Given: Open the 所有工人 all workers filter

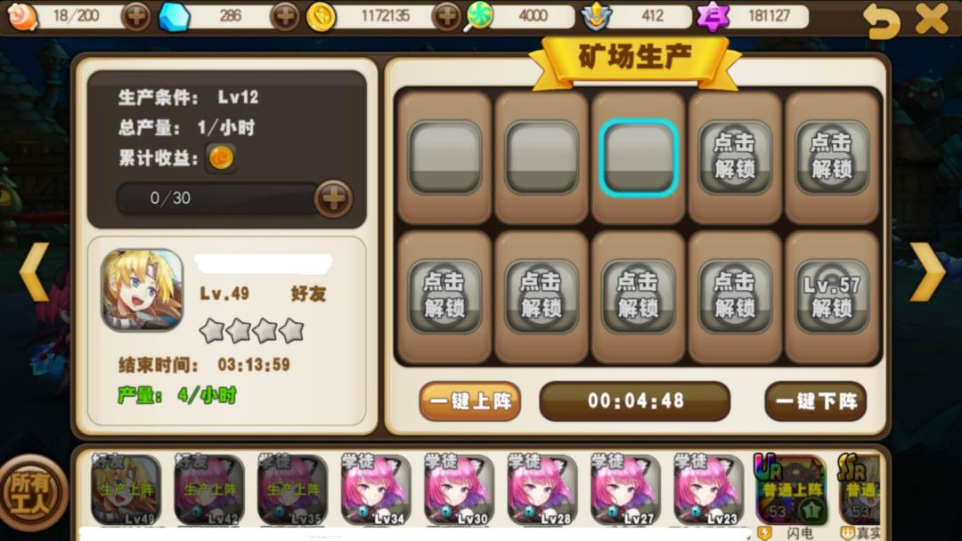Looking at the screenshot, I should coord(30,492).
